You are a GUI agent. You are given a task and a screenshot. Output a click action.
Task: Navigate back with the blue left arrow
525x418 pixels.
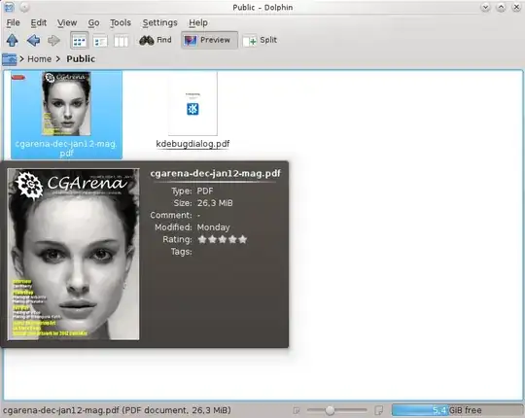pyautogui.click(x=33, y=40)
